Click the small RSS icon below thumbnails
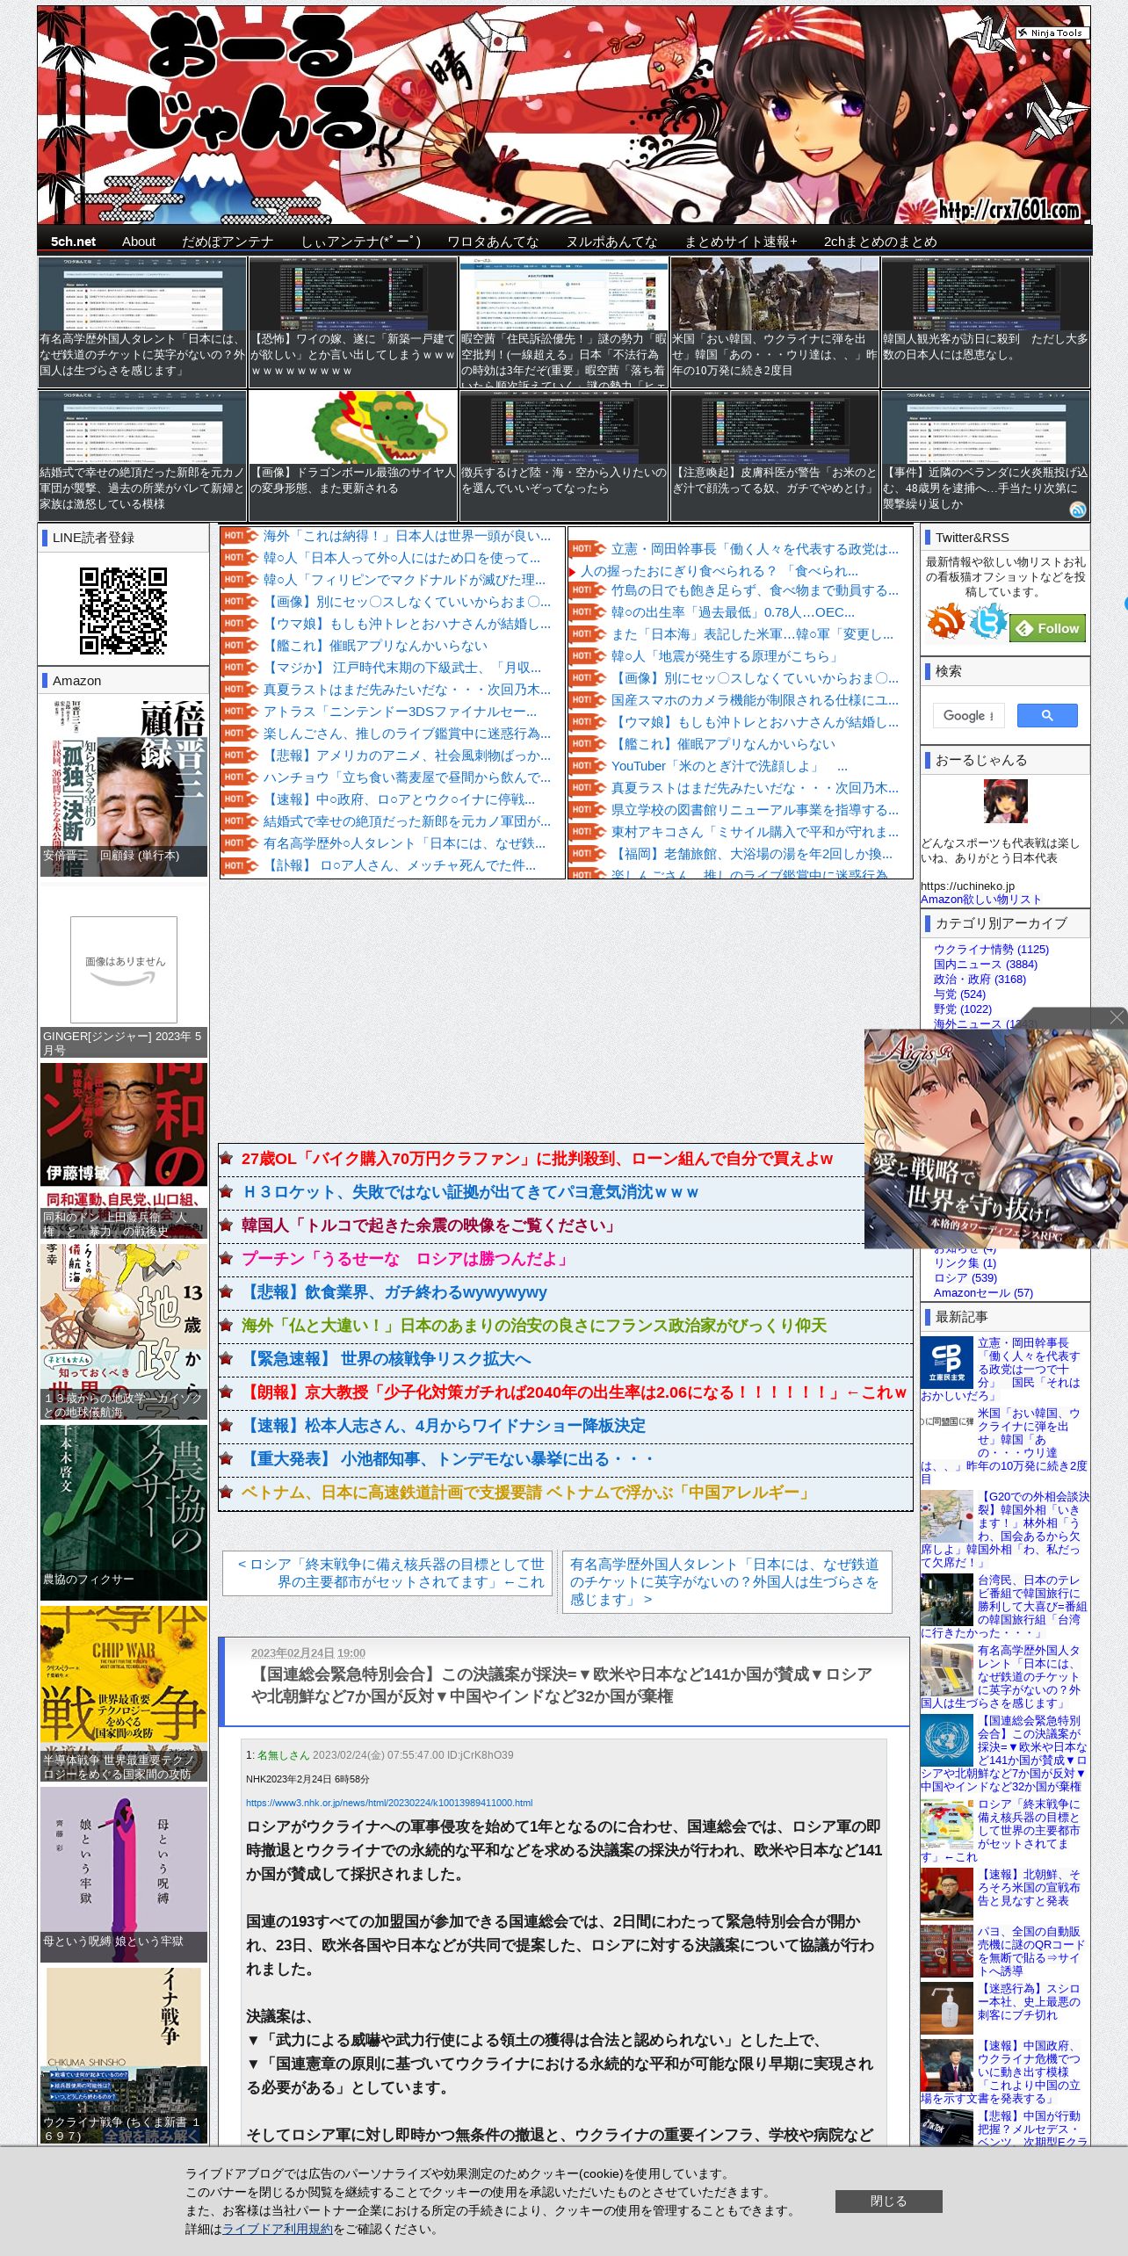The image size is (1128, 2256). [x=1078, y=510]
